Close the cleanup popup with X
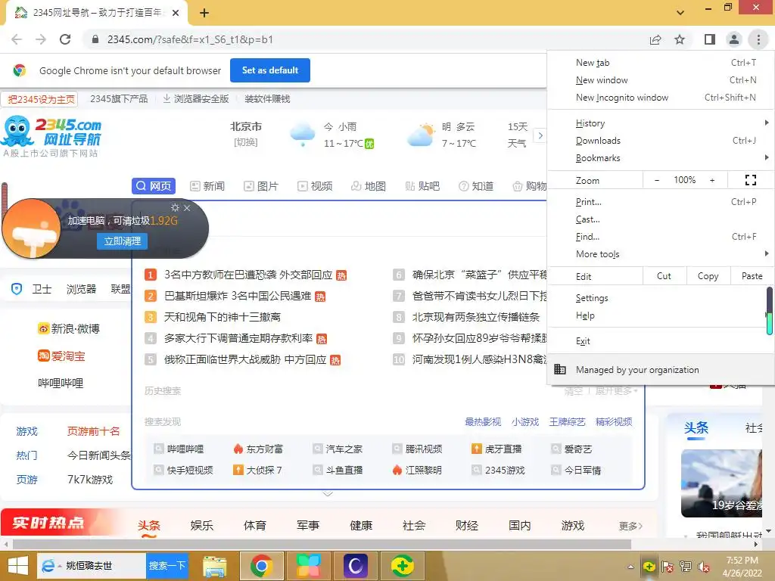The image size is (775, 581). tap(187, 208)
